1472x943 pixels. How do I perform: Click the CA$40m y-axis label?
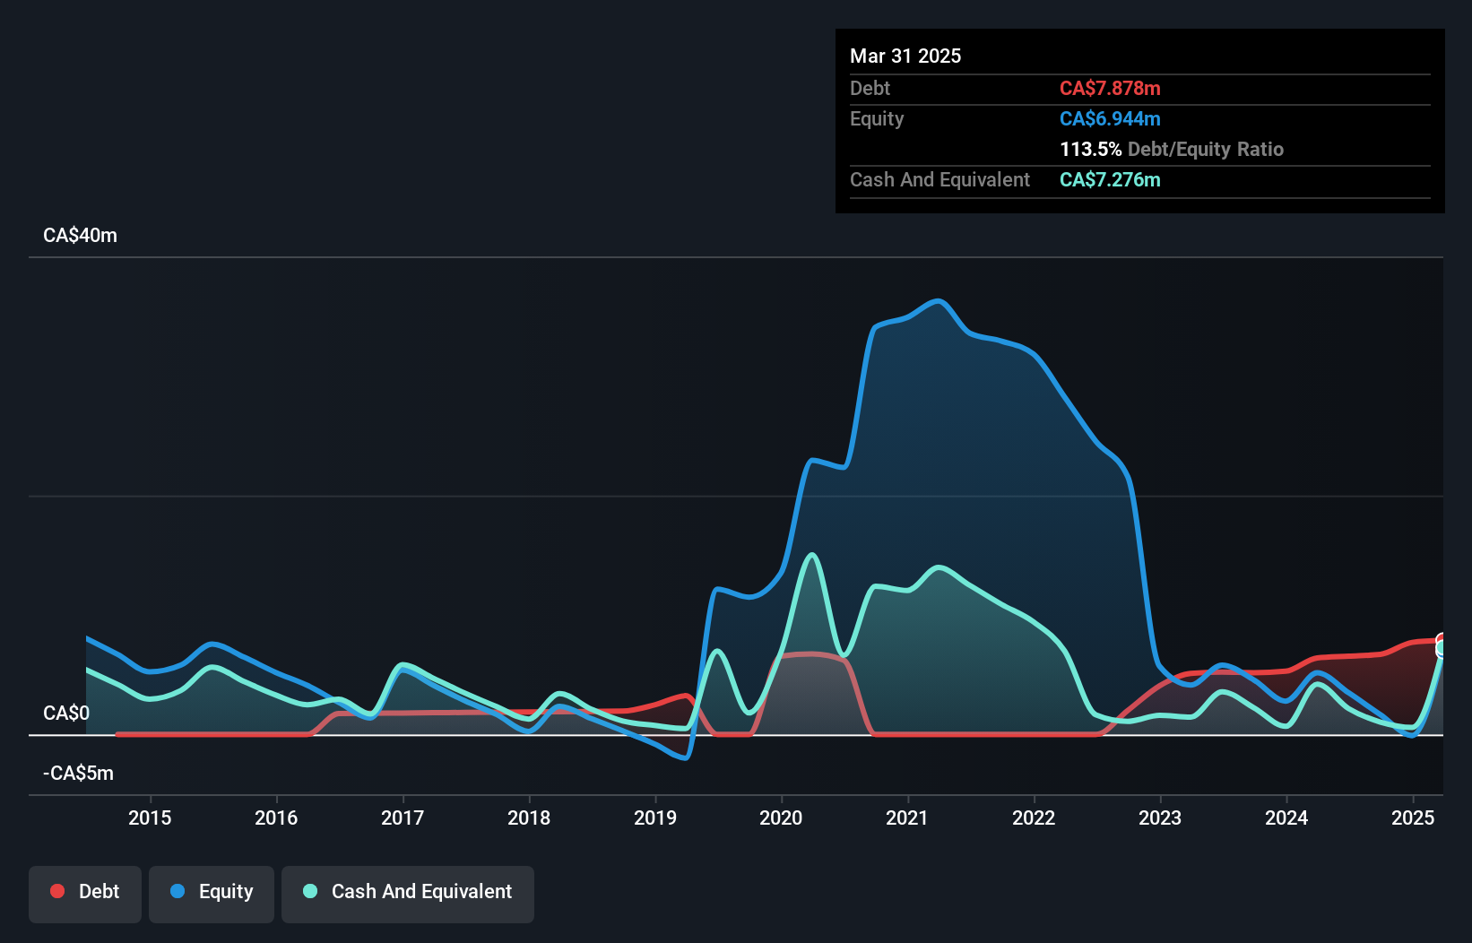[x=80, y=236]
